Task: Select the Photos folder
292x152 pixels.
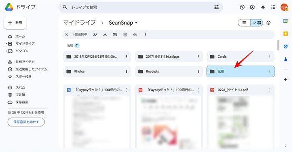Action: (x=97, y=71)
